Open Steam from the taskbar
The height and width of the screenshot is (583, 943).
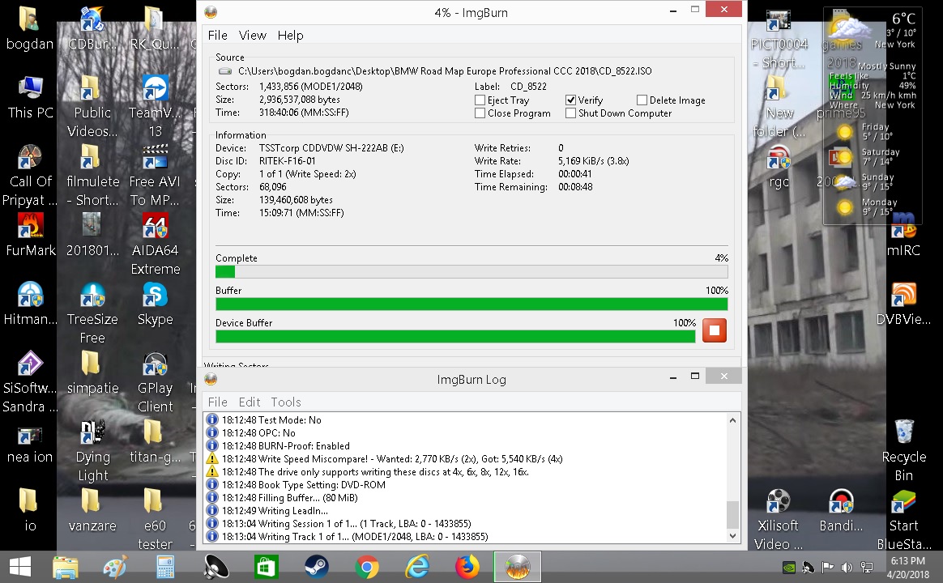pos(316,567)
